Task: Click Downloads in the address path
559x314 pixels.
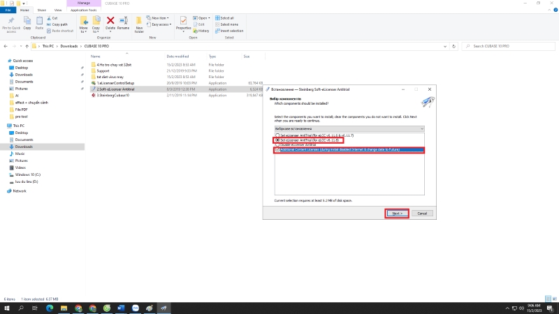Action: click(68, 46)
